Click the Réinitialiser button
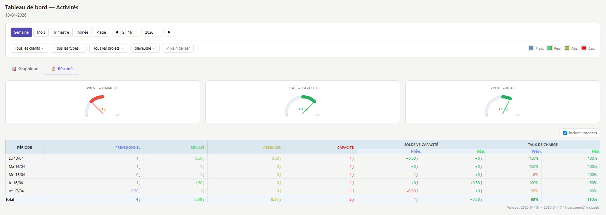Image resolution: width=606 pixels, height=215 pixels. 178,48
